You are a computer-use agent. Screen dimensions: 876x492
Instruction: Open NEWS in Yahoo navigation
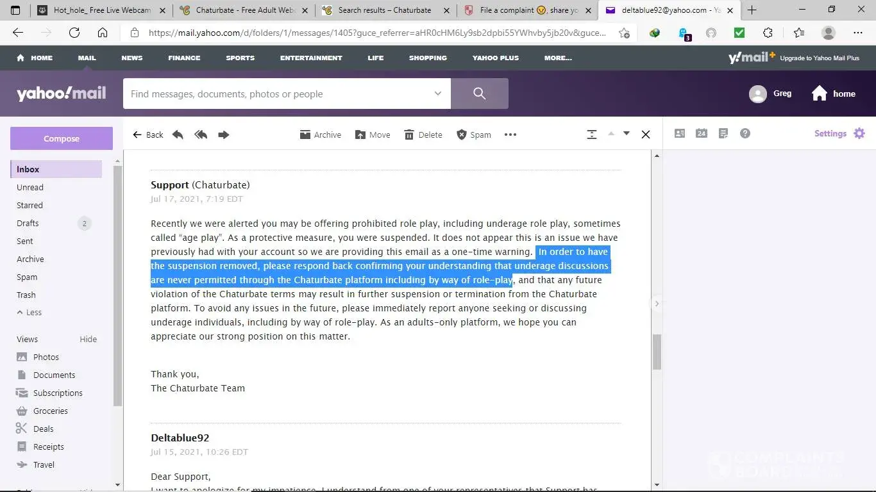tap(132, 58)
